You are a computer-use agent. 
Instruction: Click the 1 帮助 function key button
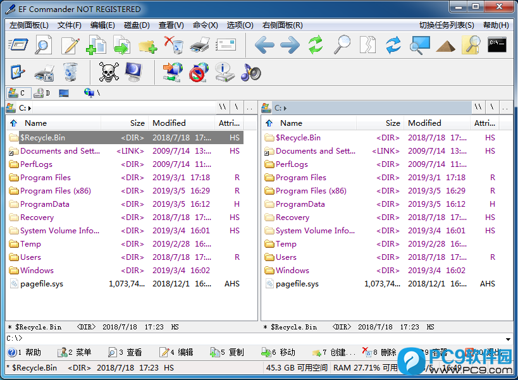click(24, 352)
